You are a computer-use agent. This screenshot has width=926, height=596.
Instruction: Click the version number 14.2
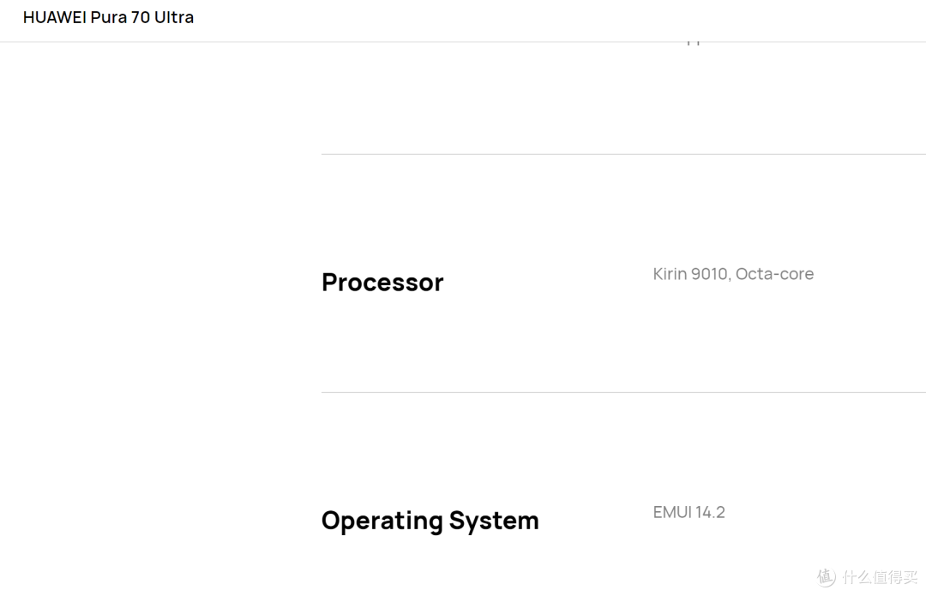pos(710,512)
